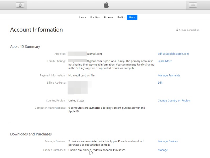
Task: Click the '0 computers are authorized' text
Action: [107, 110]
